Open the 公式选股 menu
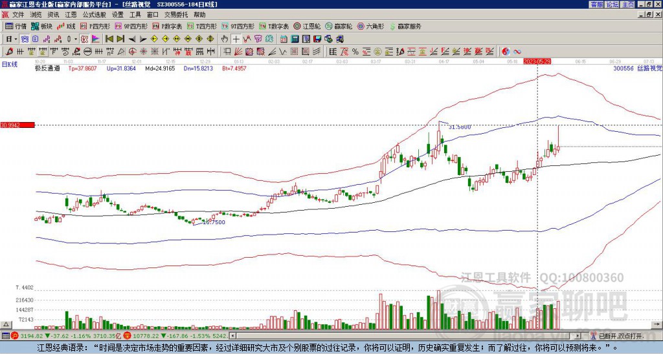The image size is (663, 354). tap(95, 15)
